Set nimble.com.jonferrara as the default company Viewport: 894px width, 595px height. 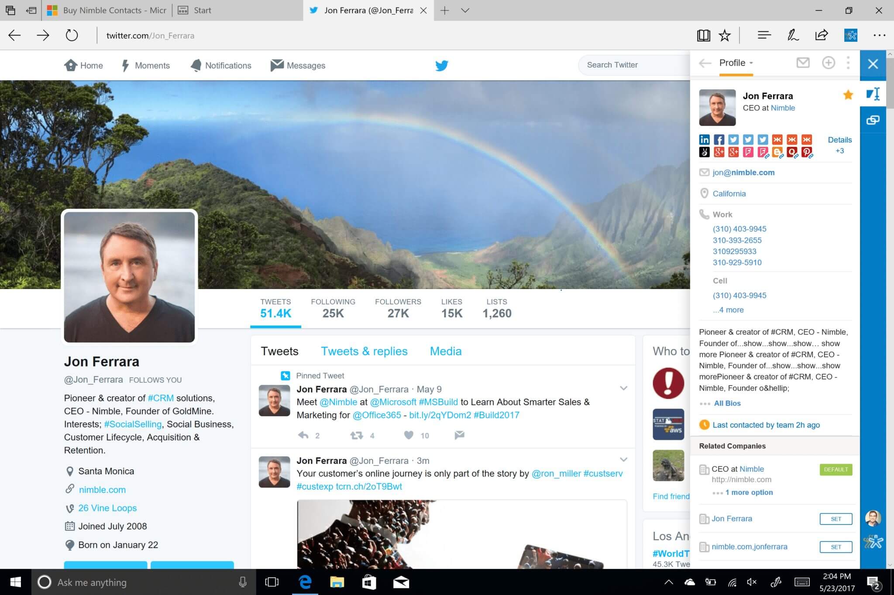[836, 547]
